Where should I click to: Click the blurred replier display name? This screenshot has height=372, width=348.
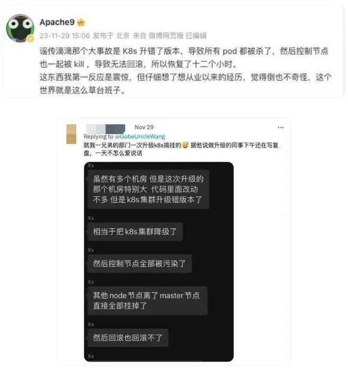click(106, 129)
